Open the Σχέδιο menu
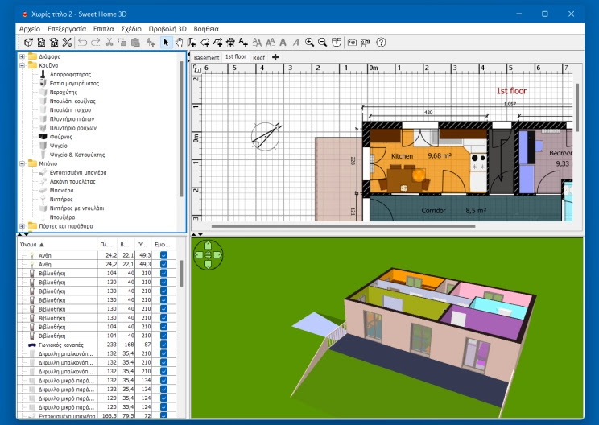Image resolution: width=599 pixels, height=425 pixels. pos(131,29)
